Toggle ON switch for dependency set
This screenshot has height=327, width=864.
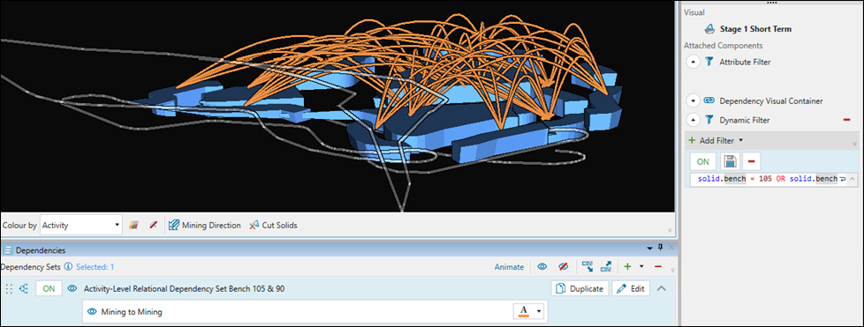pos(49,288)
